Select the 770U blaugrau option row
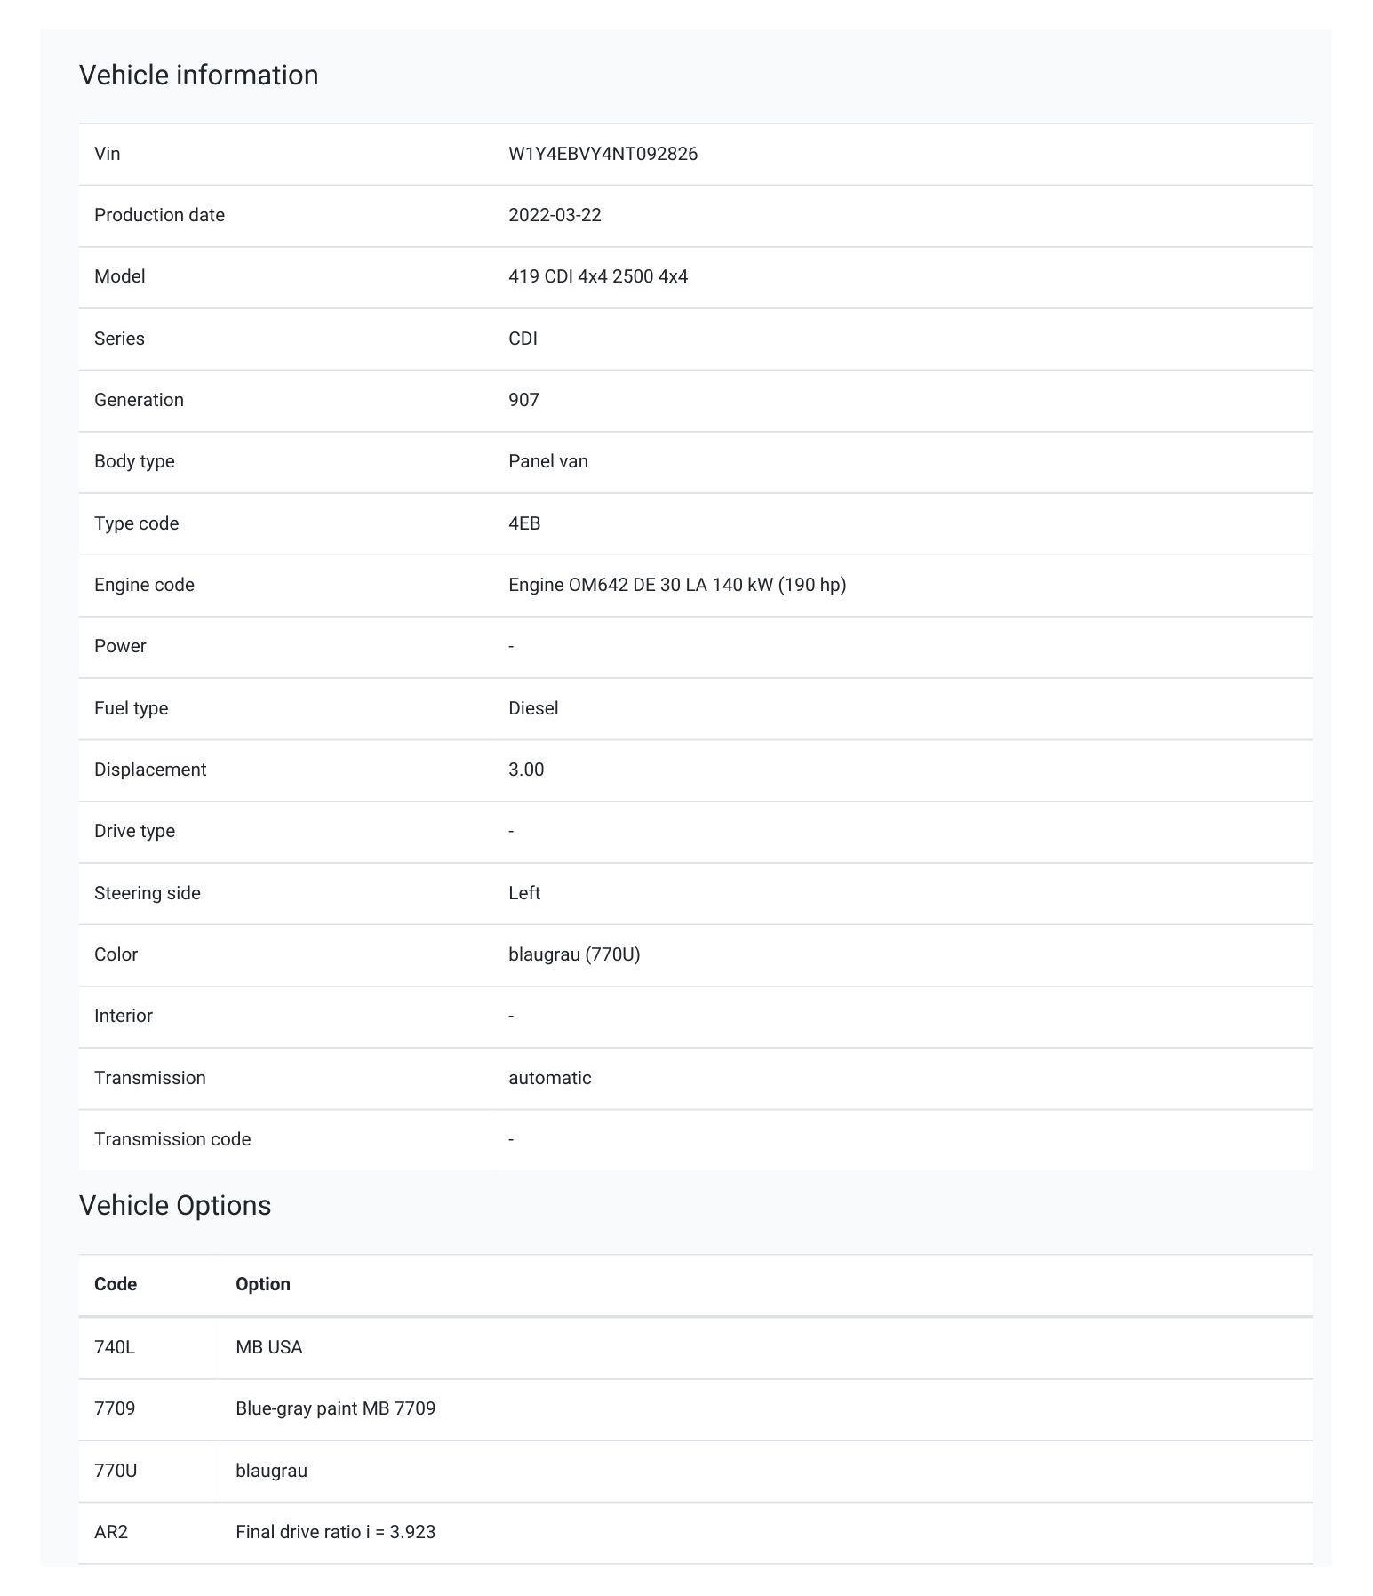This screenshot has height=1596, width=1373. click(x=696, y=1471)
